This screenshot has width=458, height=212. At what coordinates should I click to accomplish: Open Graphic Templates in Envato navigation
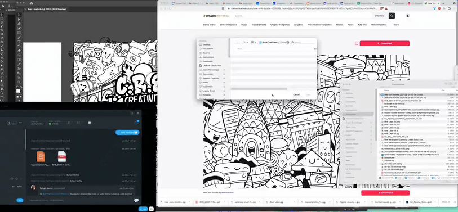pyautogui.click(x=280, y=25)
